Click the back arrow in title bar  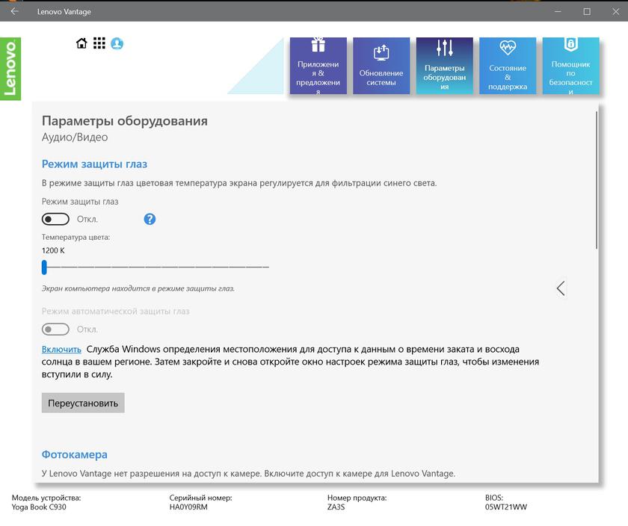[14, 11]
